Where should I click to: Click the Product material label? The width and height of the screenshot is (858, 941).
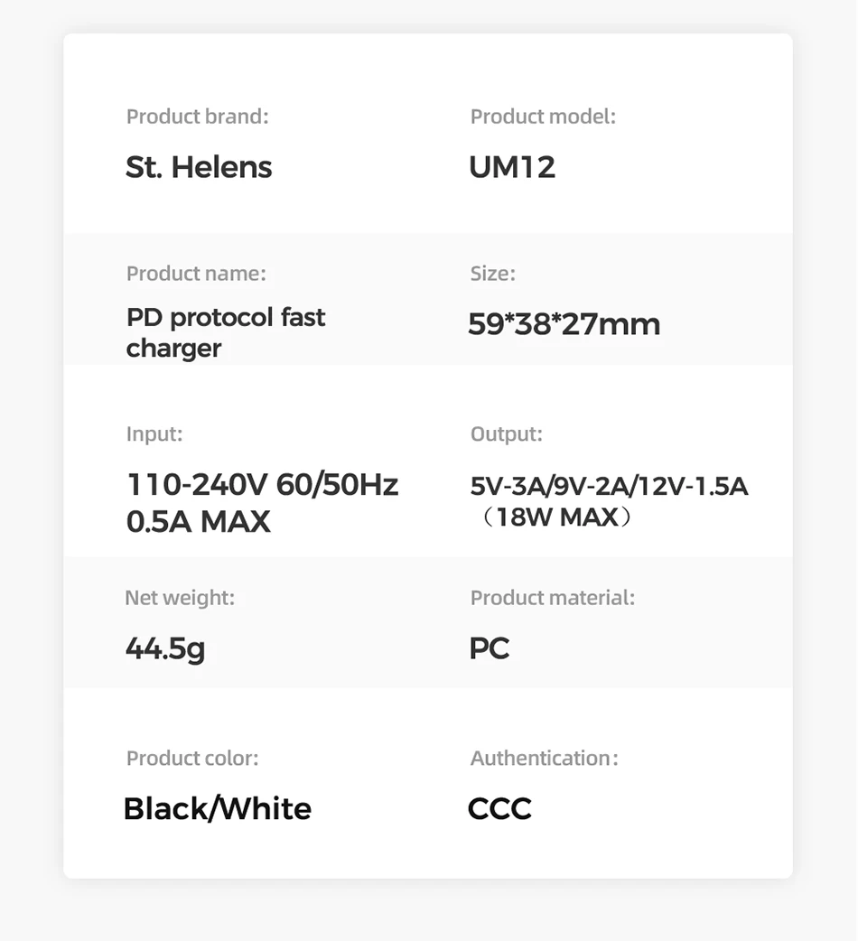[x=553, y=598]
